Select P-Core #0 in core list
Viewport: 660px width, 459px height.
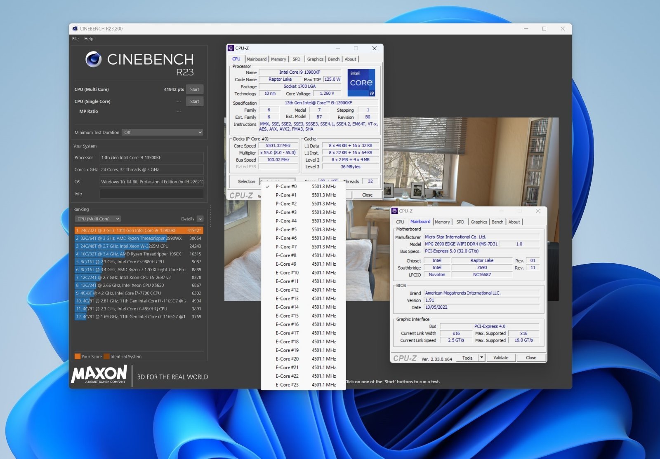[x=303, y=187]
